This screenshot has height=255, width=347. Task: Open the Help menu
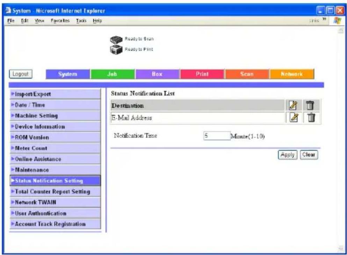97,21
